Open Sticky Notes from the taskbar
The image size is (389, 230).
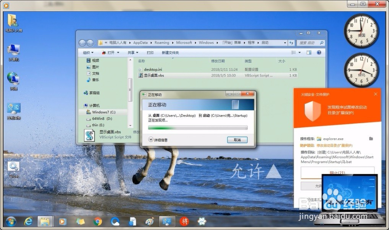tap(81, 221)
